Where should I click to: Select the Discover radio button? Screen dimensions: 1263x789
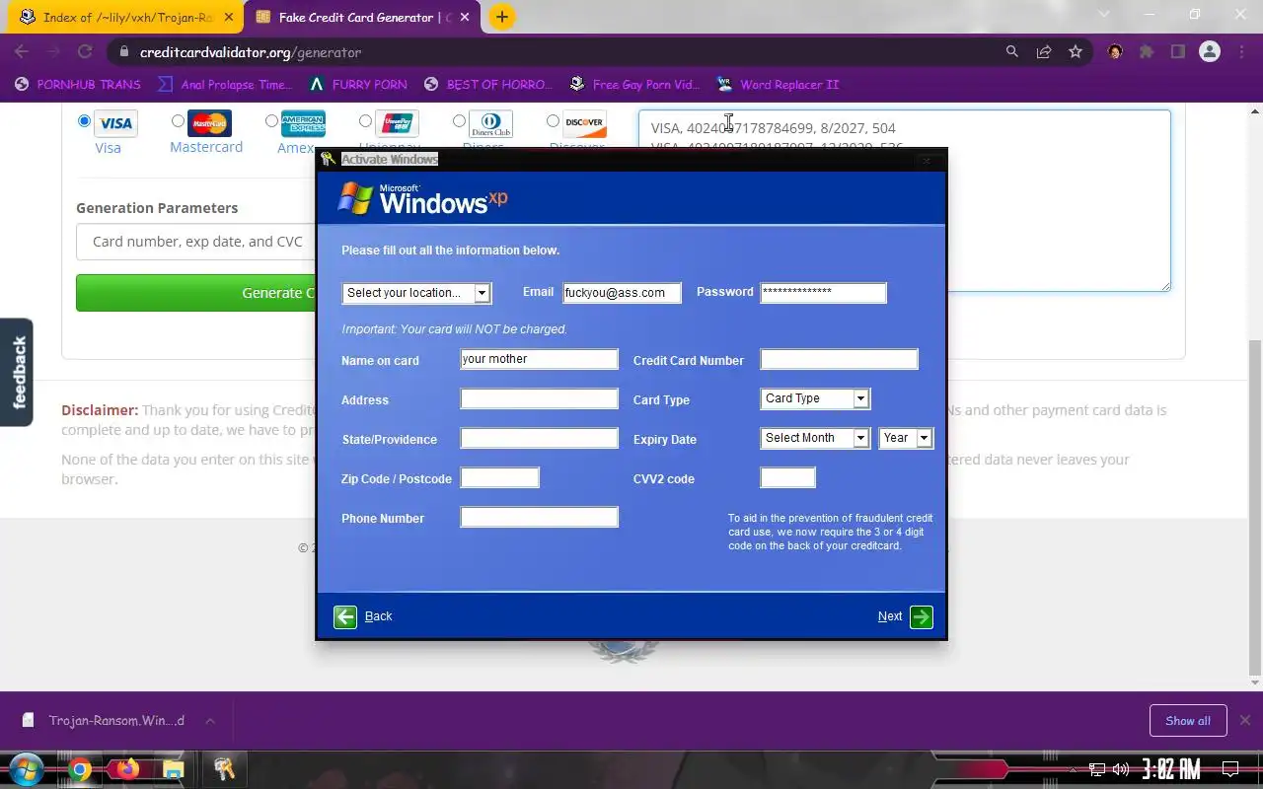(x=553, y=121)
